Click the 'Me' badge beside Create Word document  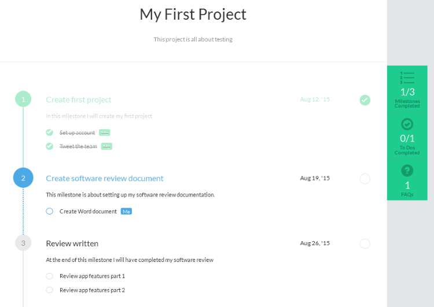coord(126,211)
